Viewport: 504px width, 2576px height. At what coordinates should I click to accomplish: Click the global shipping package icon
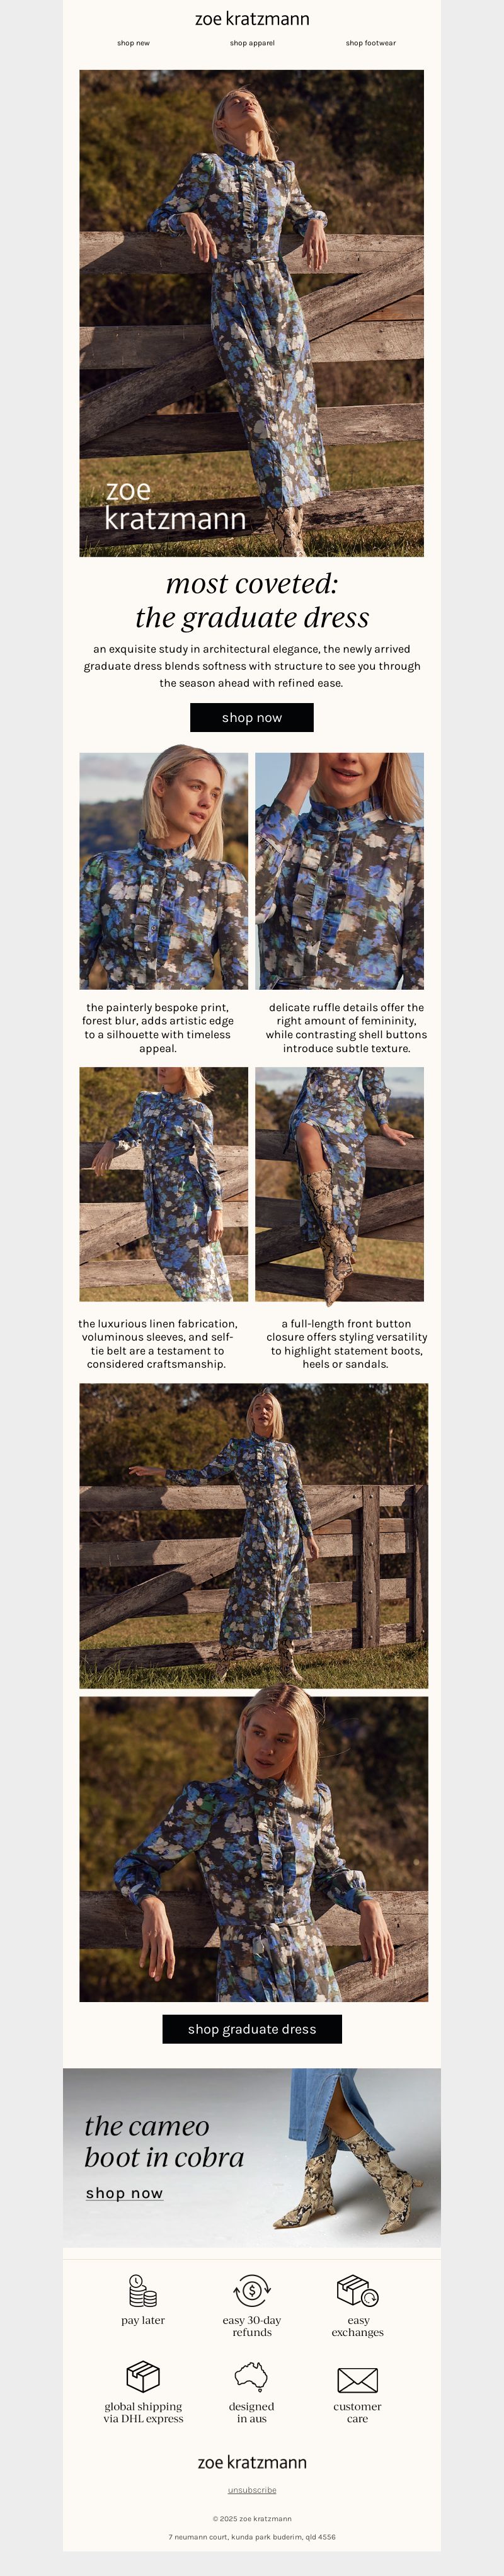point(143,2376)
